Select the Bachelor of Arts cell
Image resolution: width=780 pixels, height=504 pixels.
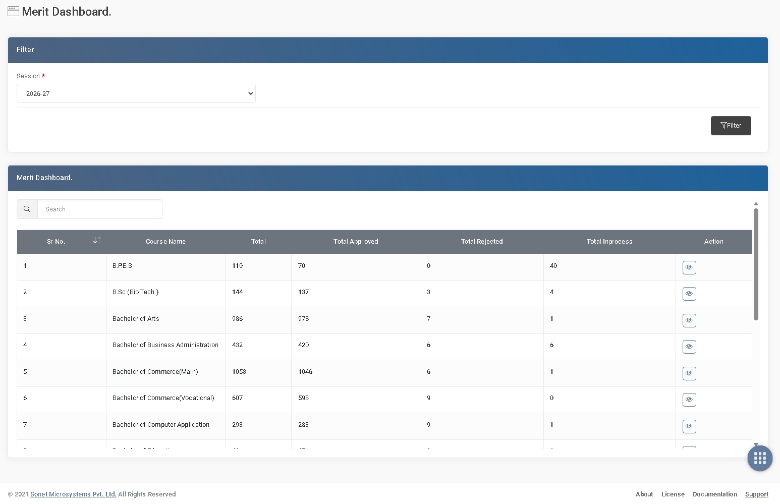pos(166,320)
